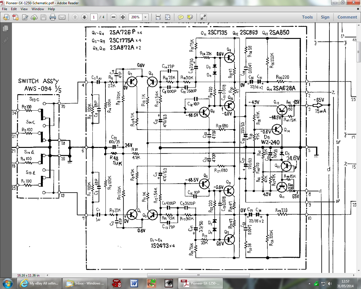Screen dimensions: 361x289
Task: Click the Save (floppy disk) icon
Action: (x=43, y=17)
